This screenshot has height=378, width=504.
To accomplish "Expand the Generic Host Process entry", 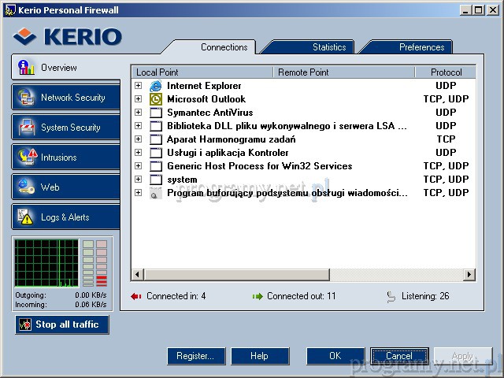I will 139,166.
